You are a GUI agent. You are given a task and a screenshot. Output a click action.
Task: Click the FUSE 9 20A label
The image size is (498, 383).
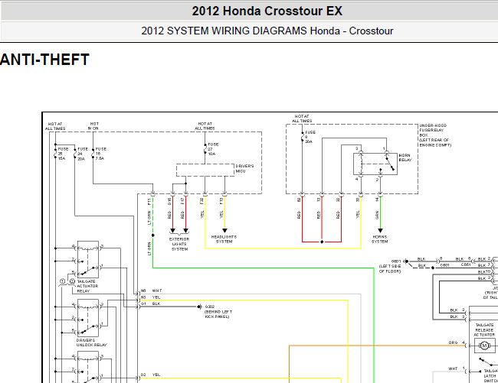tap(310, 137)
